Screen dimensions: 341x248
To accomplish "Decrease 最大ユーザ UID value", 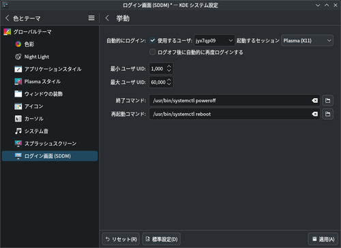I will (x=169, y=84).
